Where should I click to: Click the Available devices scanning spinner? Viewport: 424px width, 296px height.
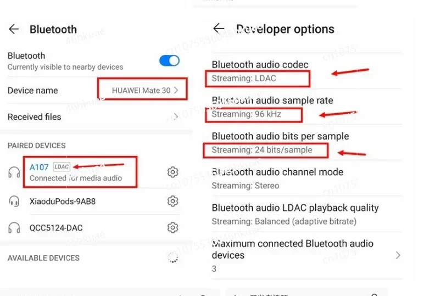click(173, 258)
